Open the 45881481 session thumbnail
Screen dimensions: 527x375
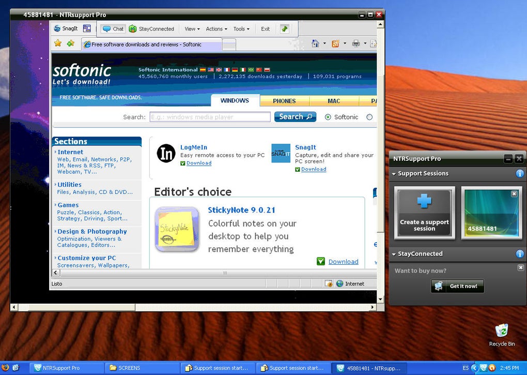(x=491, y=213)
